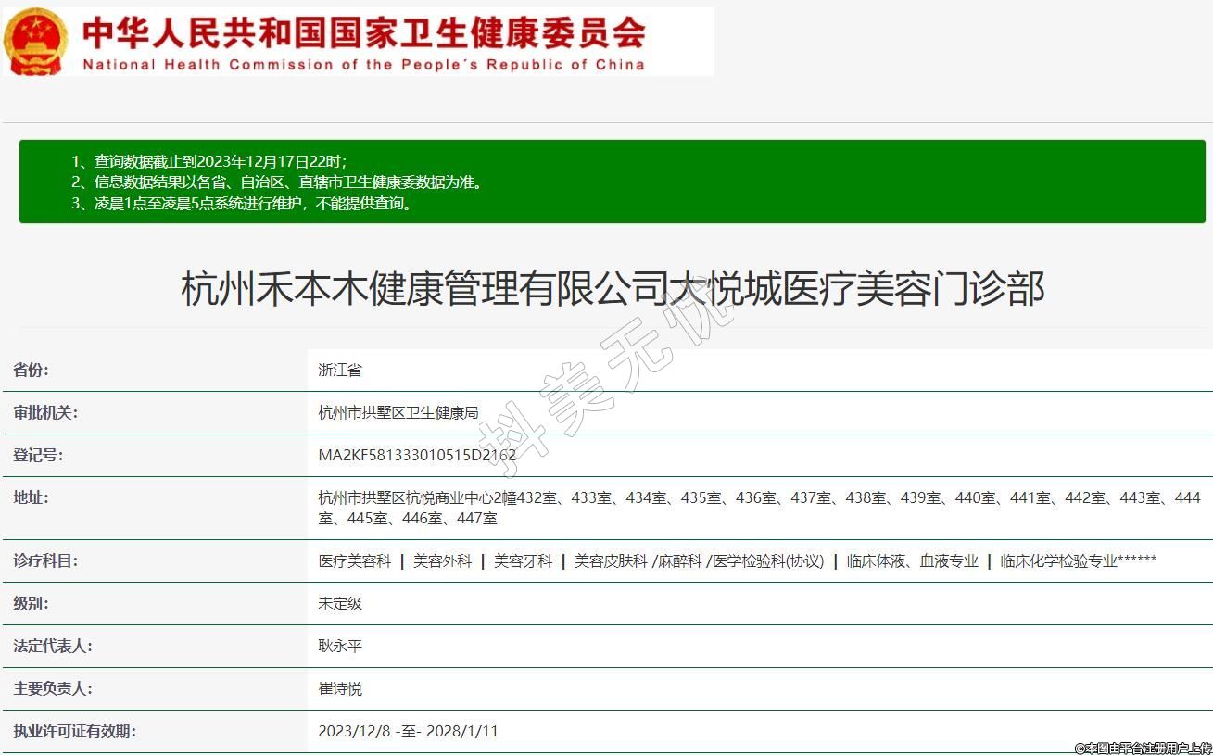The width and height of the screenshot is (1213, 755).
Task: Click the upload copyright notice at bottom right
Action: tap(1143, 748)
